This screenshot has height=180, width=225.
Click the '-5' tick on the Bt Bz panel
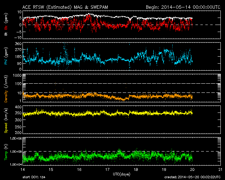pyautogui.click(x=19, y=32)
